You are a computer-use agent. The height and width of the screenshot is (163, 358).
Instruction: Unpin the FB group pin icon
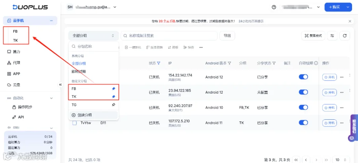(113, 88)
